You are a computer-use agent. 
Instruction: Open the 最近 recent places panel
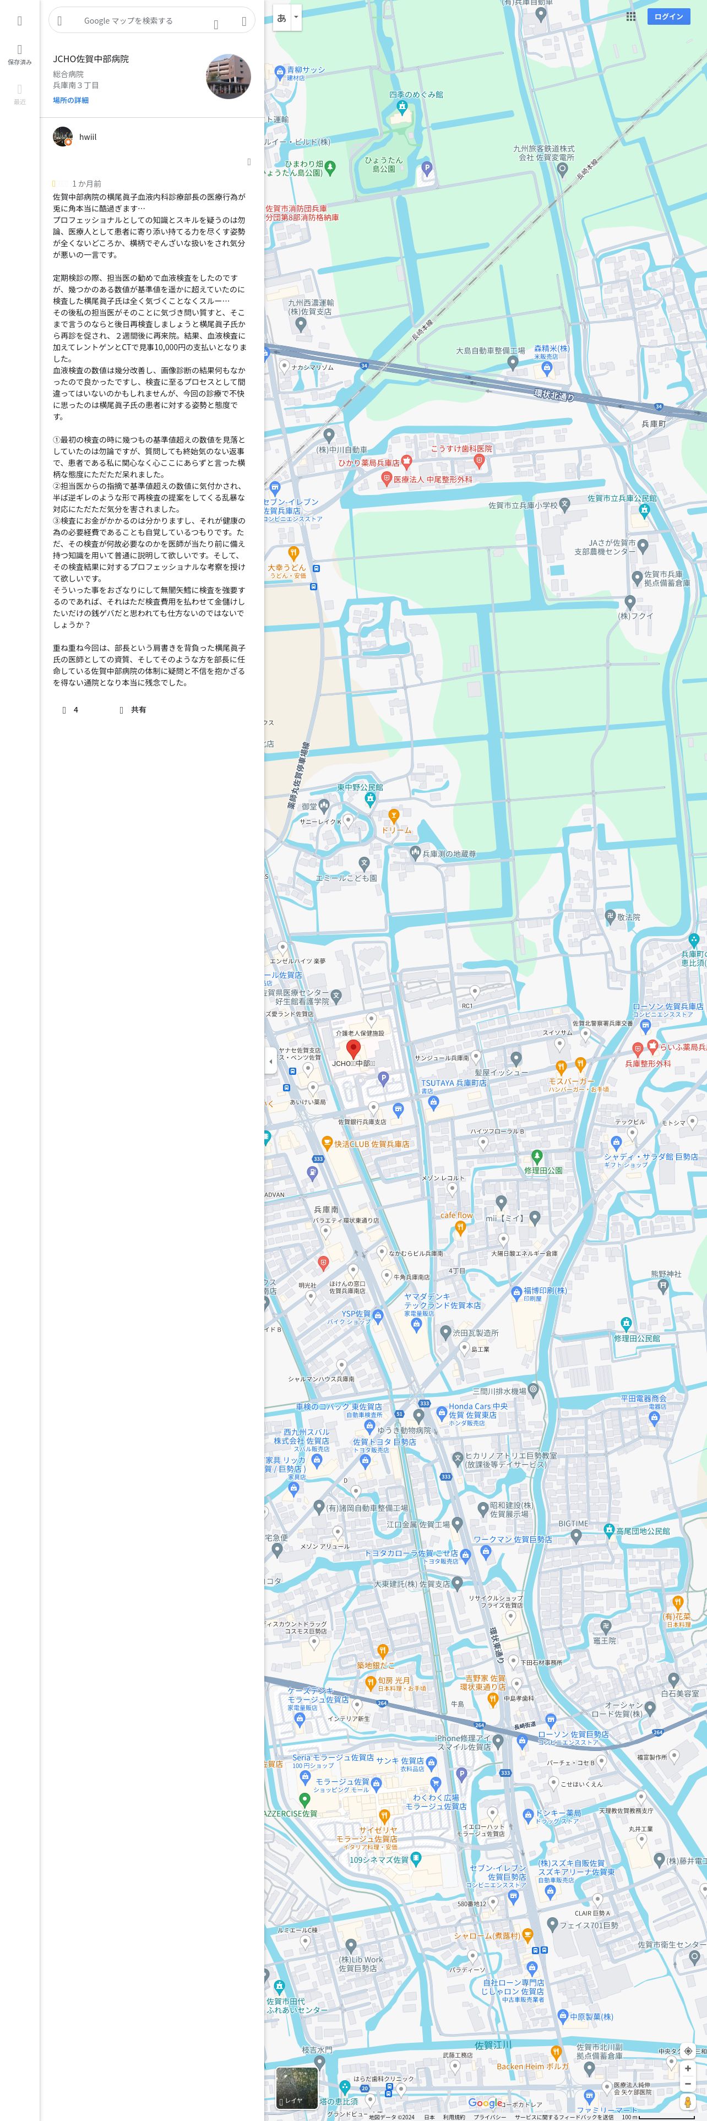coord(20,94)
